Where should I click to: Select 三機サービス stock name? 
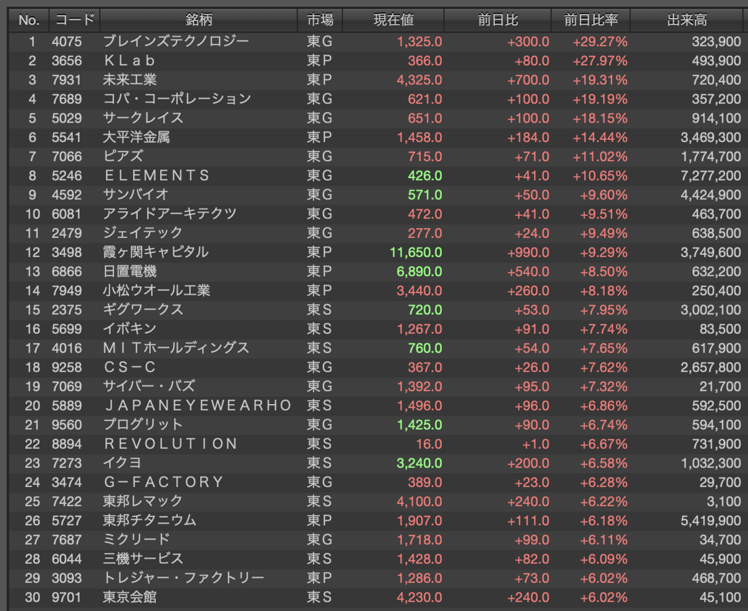(x=143, y=558)
